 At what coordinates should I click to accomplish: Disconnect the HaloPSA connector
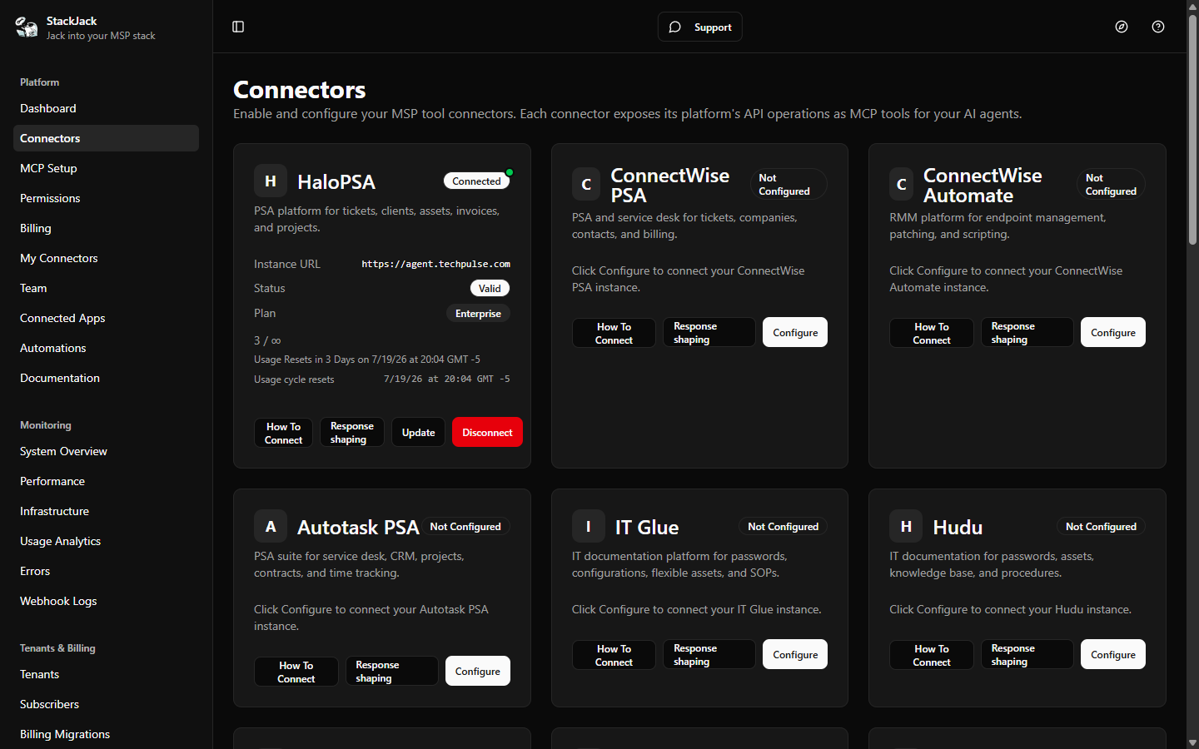(x=487, y=432)
